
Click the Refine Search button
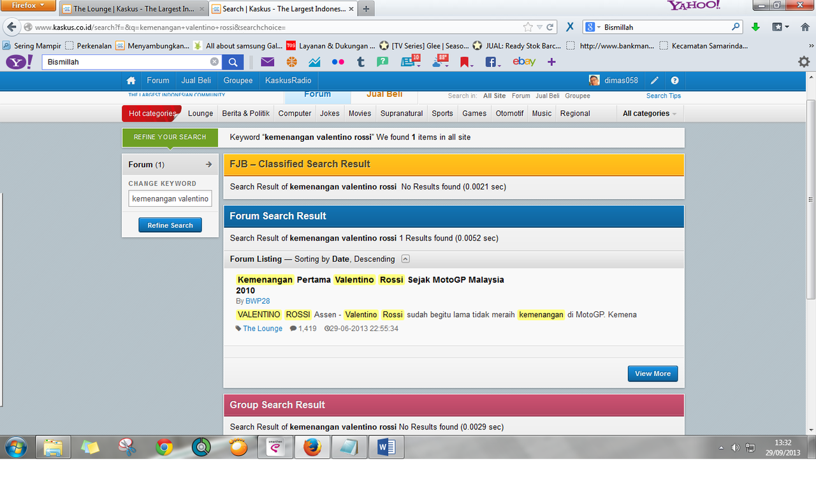(x=170, y=225)
